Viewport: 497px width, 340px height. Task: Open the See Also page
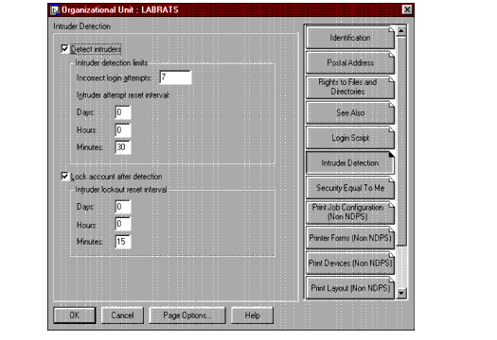(350, 112)
